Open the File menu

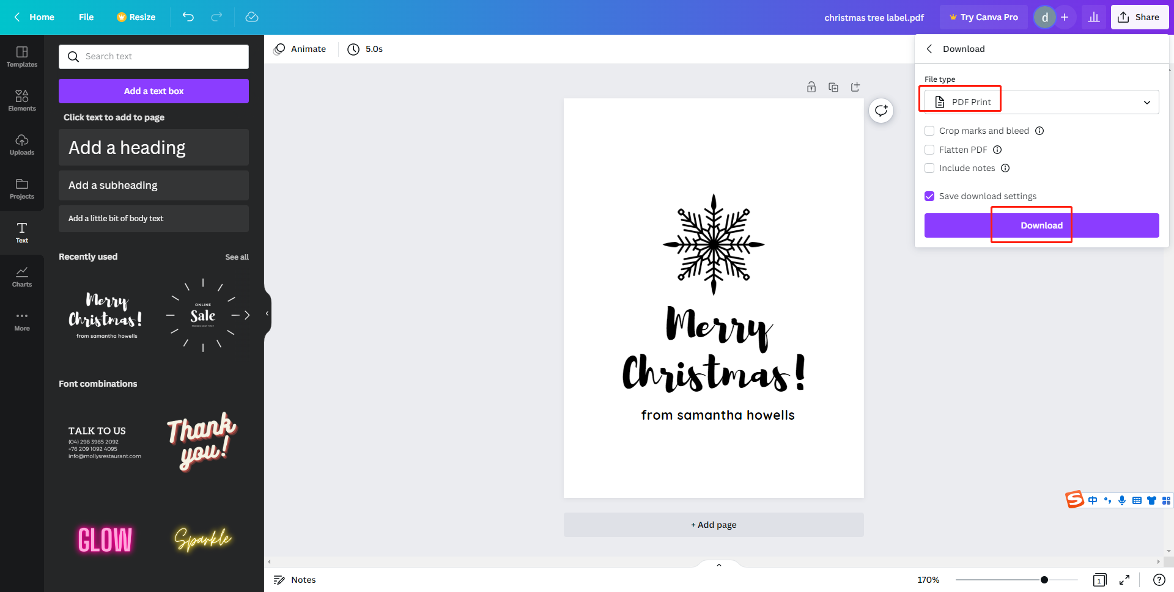coord(86,17)
